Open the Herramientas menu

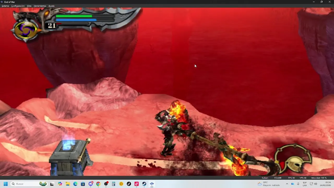(40, 6)
